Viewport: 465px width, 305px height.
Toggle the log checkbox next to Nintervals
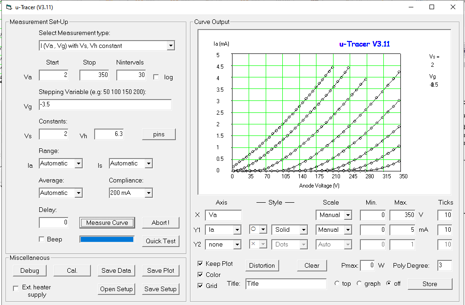coord(156,77)
